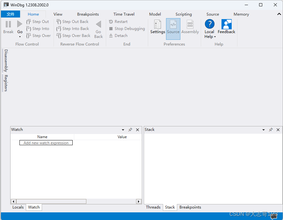Expand the Local Help dropdown arrow

pos(215,37)
